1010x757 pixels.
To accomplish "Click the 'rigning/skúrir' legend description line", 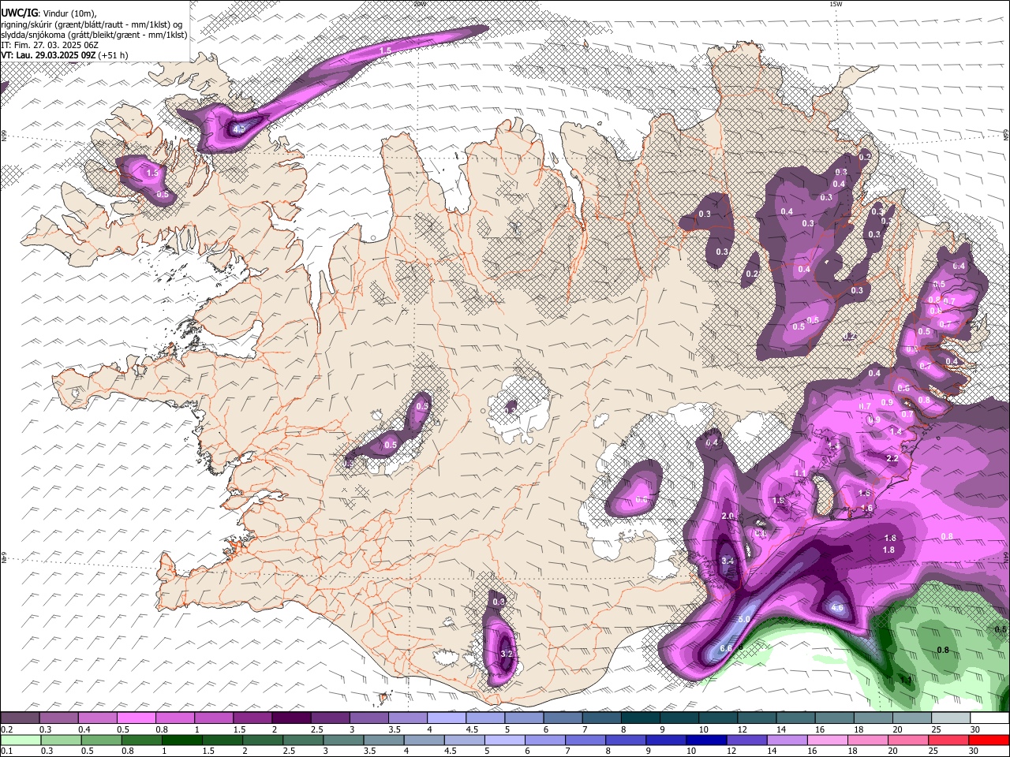I will coord(92,24).
